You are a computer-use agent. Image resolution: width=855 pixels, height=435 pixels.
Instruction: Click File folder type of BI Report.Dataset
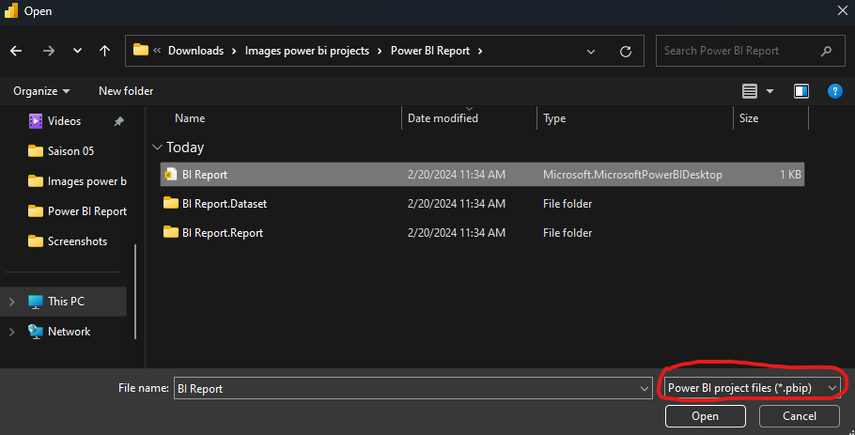point(567,203)
